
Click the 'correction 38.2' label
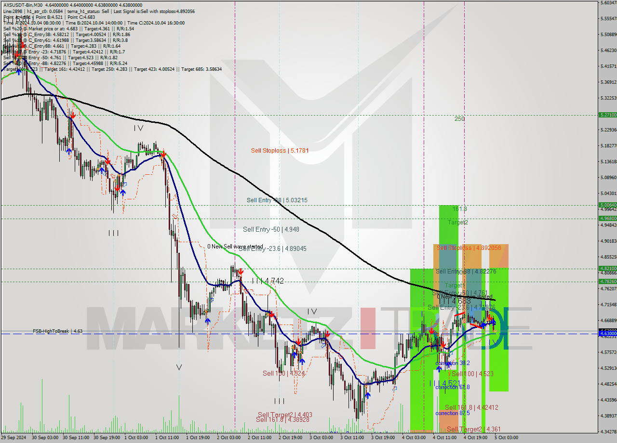(x=453, y=363)
